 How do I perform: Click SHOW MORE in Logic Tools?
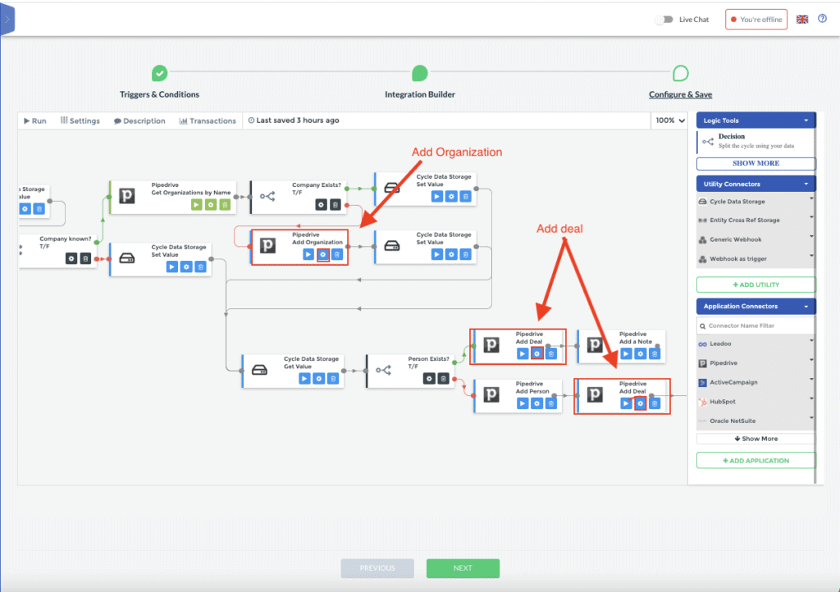tap(756, 163)
